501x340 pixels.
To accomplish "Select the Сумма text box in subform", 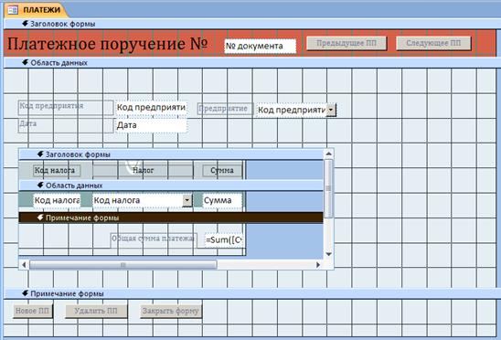I will [222, 200].
